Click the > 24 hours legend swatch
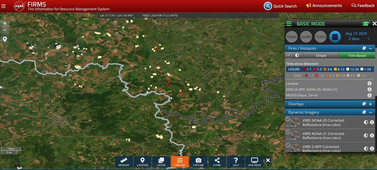Image resolution: width=377 pixels, height=170 pixels. coord(362,69)
